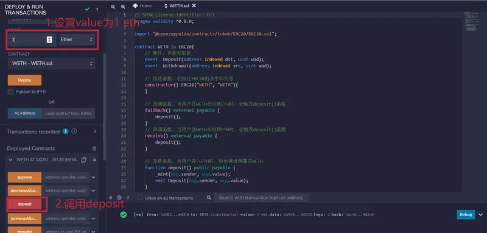Open the Transactions recorded info icon
Image resolution: width=487 pixels, height=233 pixels.
(x=74, y=131)
